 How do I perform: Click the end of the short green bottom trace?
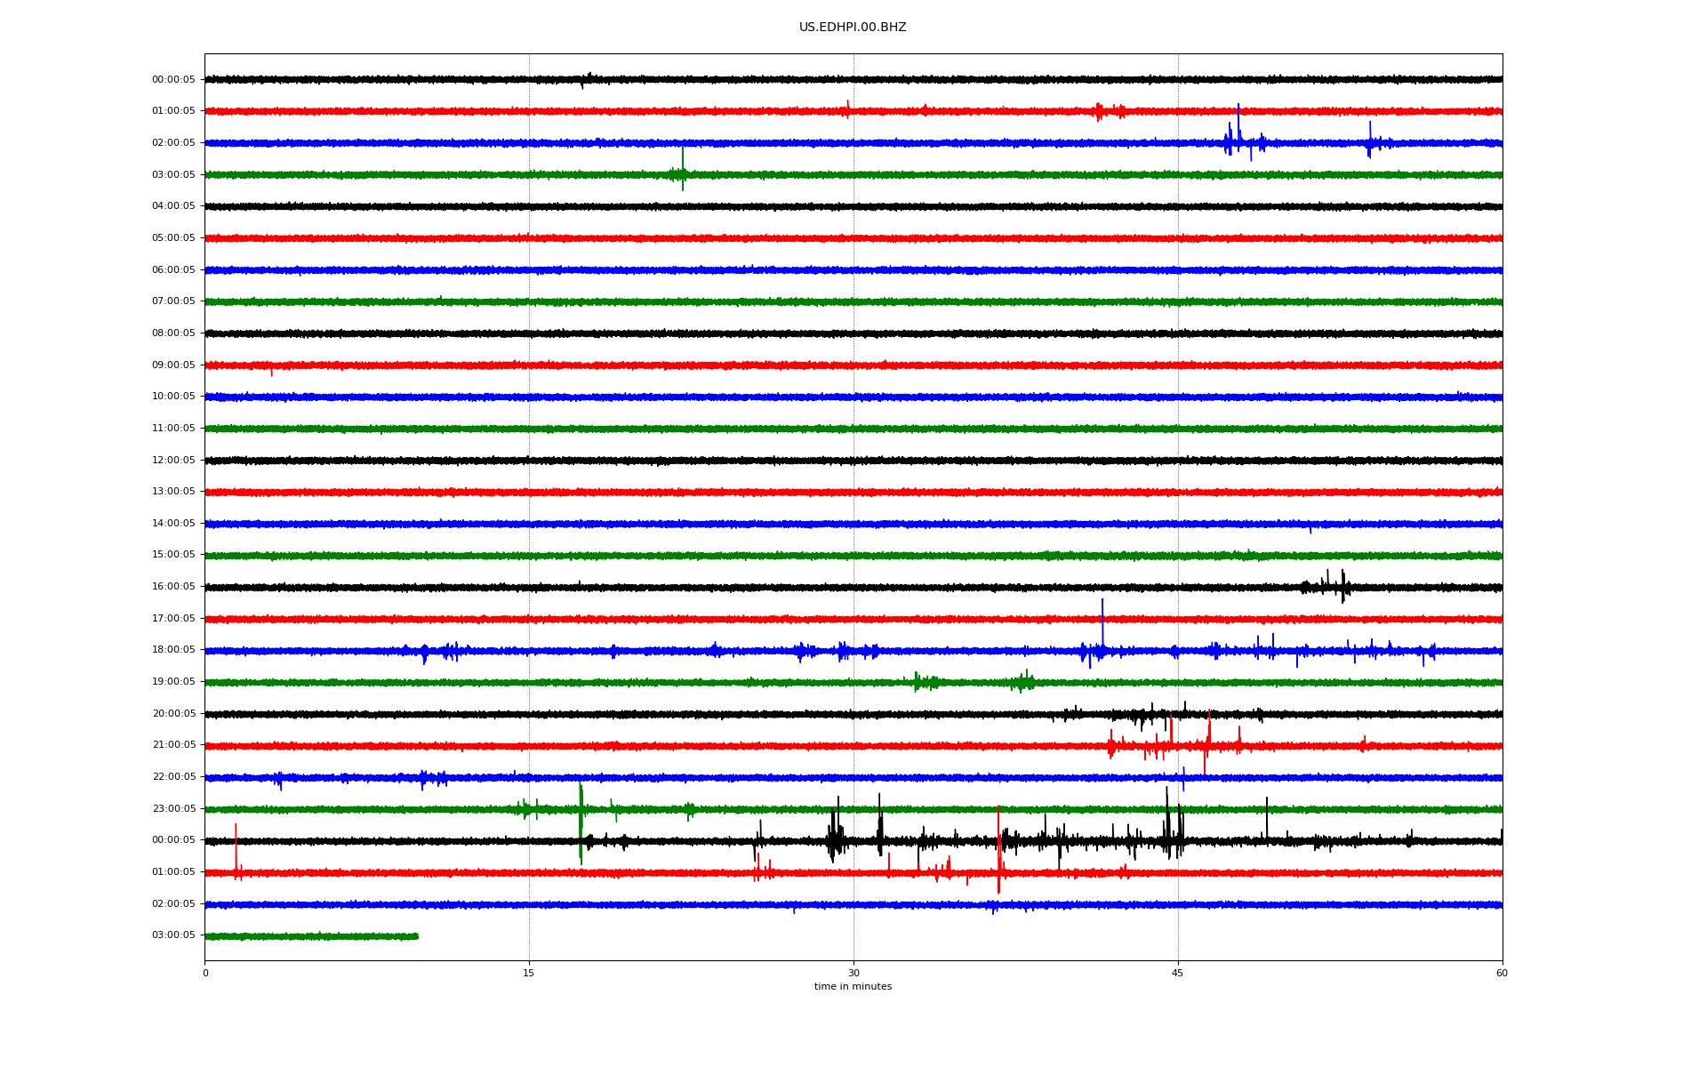click(415, 936)
